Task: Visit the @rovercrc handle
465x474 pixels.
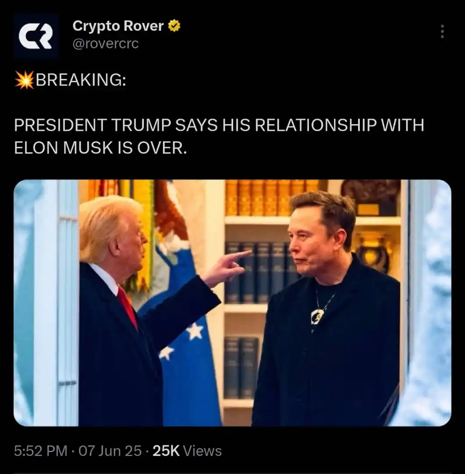Action: point(105,44)
